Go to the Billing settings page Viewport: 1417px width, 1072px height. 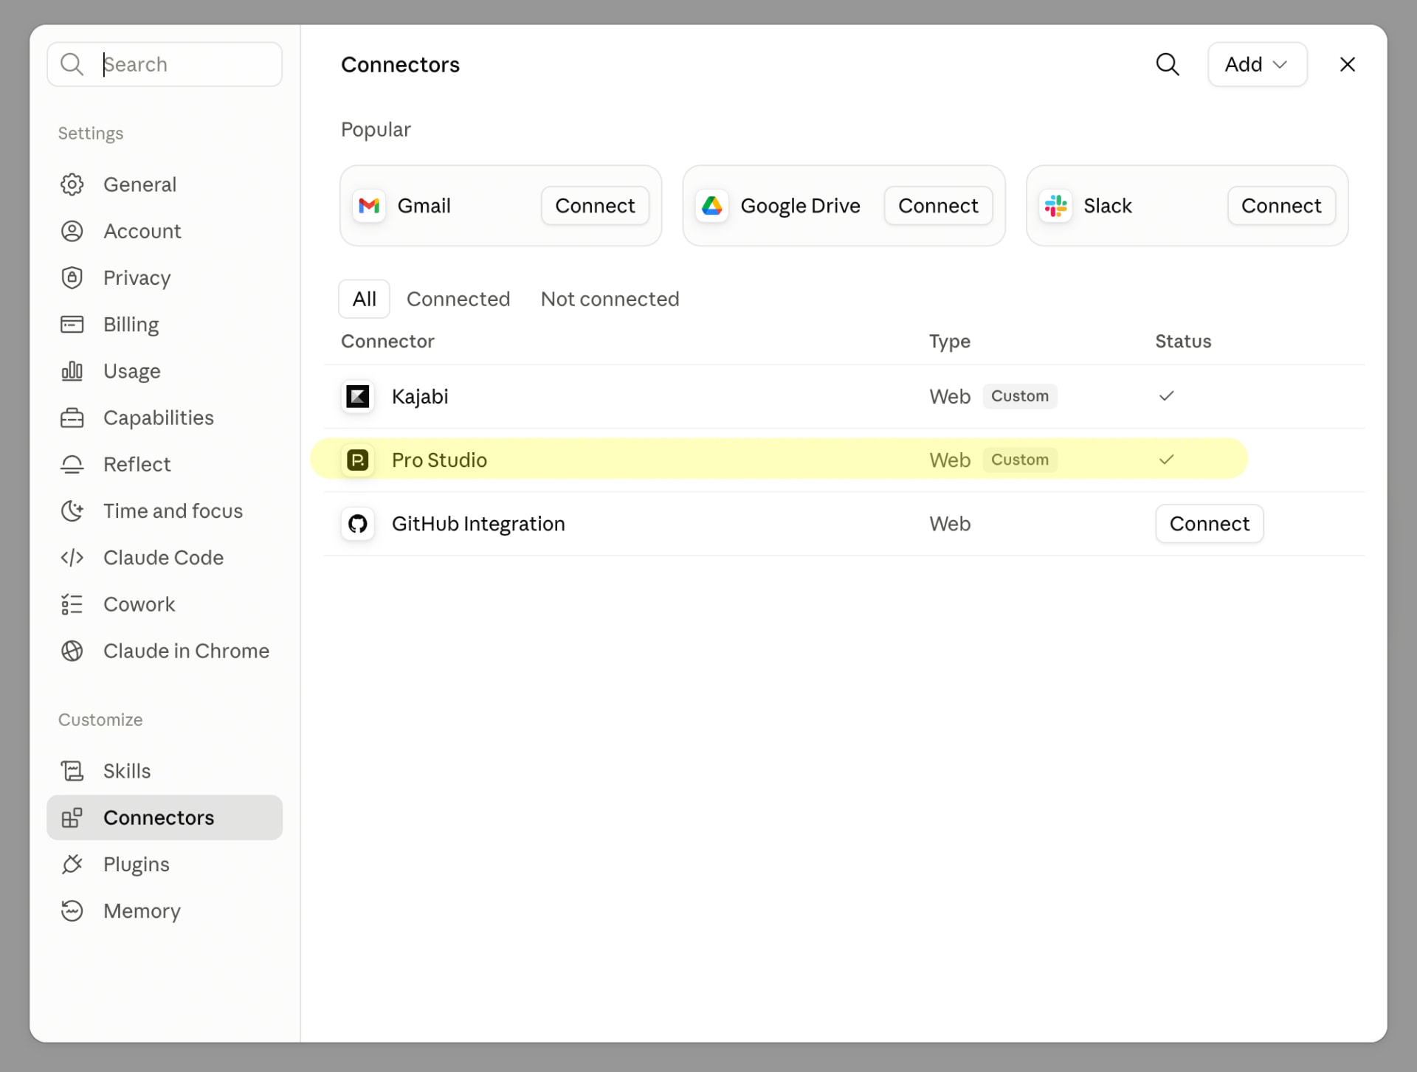click(165, 325)
